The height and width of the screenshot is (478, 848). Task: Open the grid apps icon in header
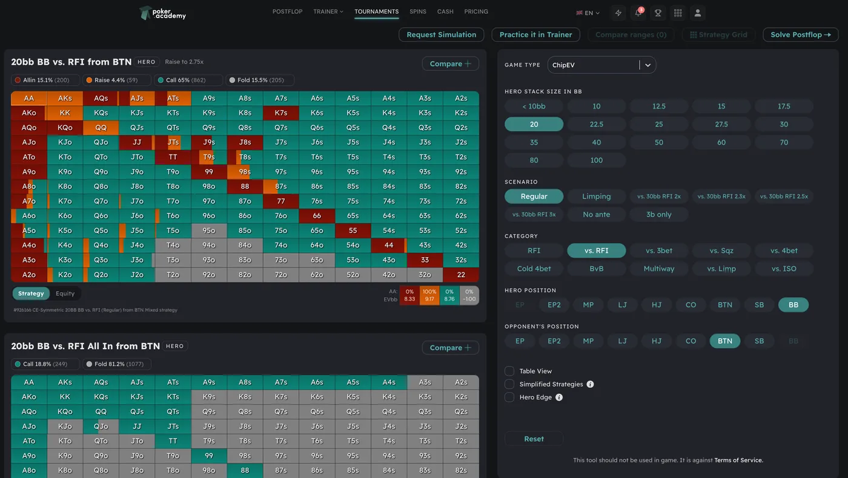pyautogui.click(x=678, y=13)
